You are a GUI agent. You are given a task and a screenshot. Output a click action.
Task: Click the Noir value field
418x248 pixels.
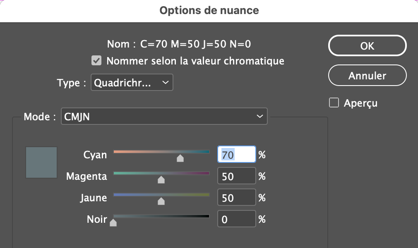pyautogui.click(x=236, y=219)
